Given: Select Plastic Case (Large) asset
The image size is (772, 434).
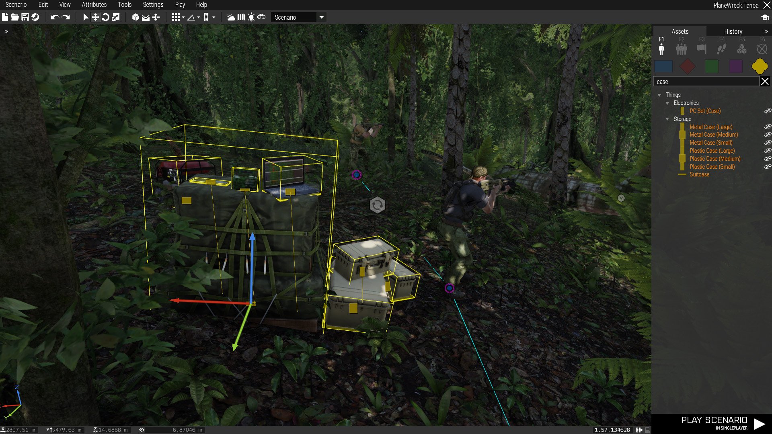Looking at the screenshot, I should coord(712,151).
